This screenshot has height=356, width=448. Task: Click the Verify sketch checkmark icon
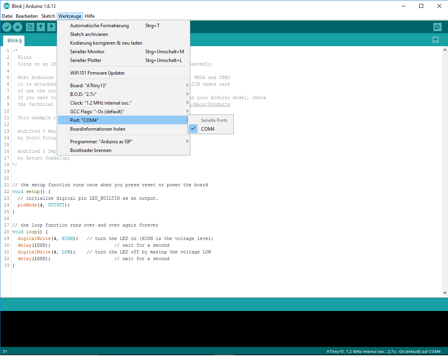pyautogui.click(x=7, y=27)
